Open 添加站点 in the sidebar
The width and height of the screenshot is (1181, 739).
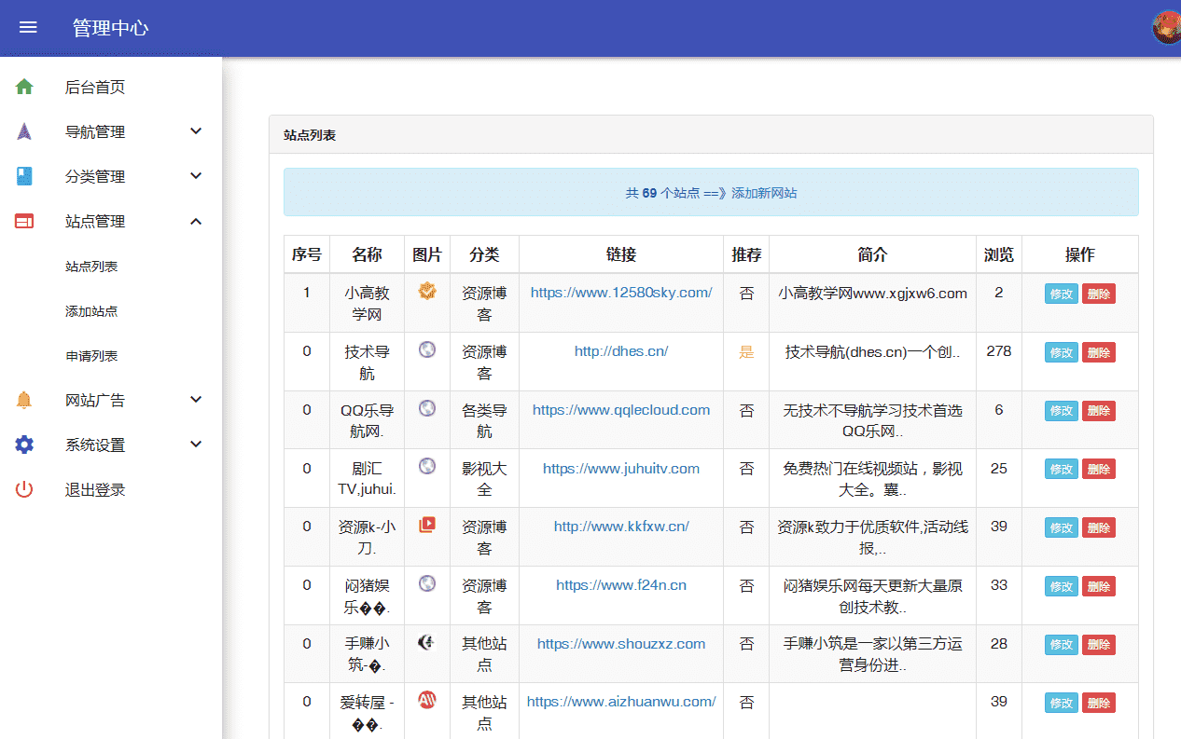91,311
